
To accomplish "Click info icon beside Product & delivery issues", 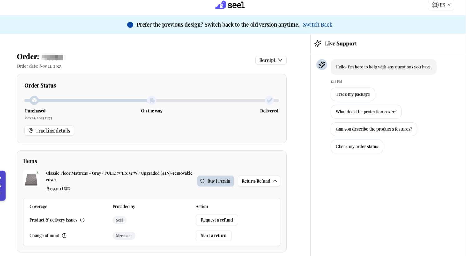I will tap(82, 220).
